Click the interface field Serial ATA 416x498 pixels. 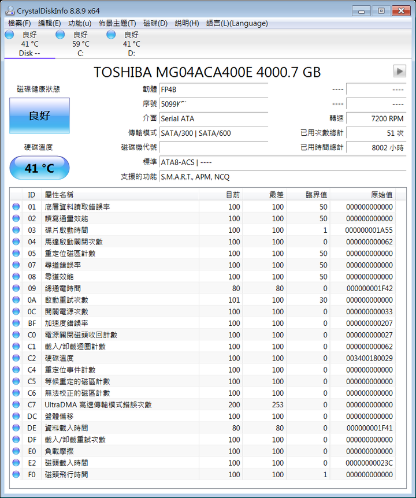pyautogui.click(x=214, y=119)
